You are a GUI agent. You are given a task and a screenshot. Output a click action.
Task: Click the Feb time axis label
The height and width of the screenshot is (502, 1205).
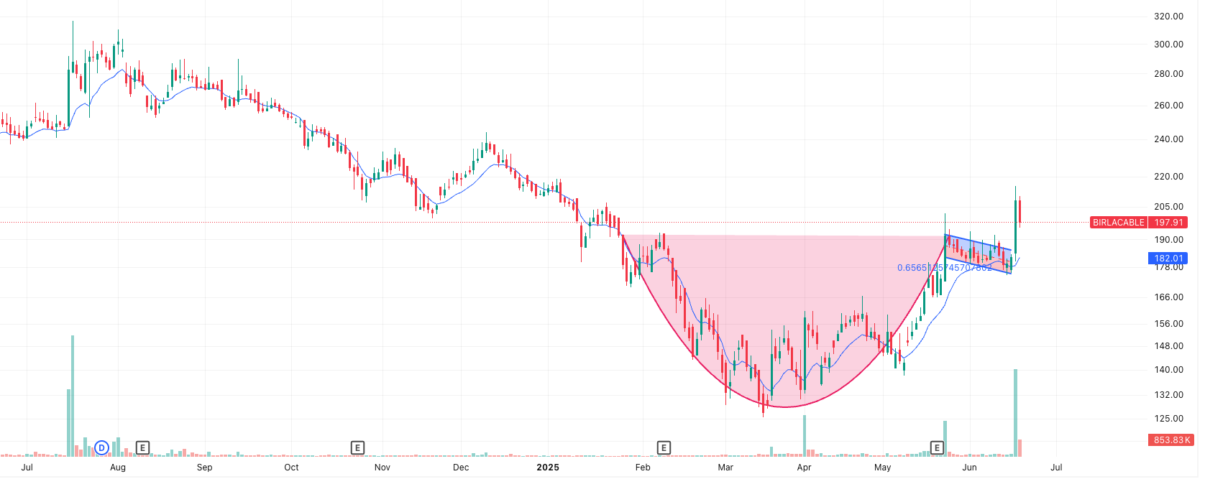pos(643,468)
